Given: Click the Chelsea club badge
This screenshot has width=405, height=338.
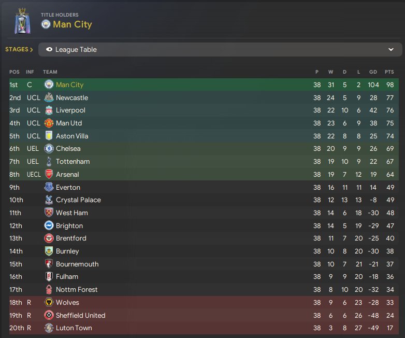Looking at the screenshot, I should 49,149.
